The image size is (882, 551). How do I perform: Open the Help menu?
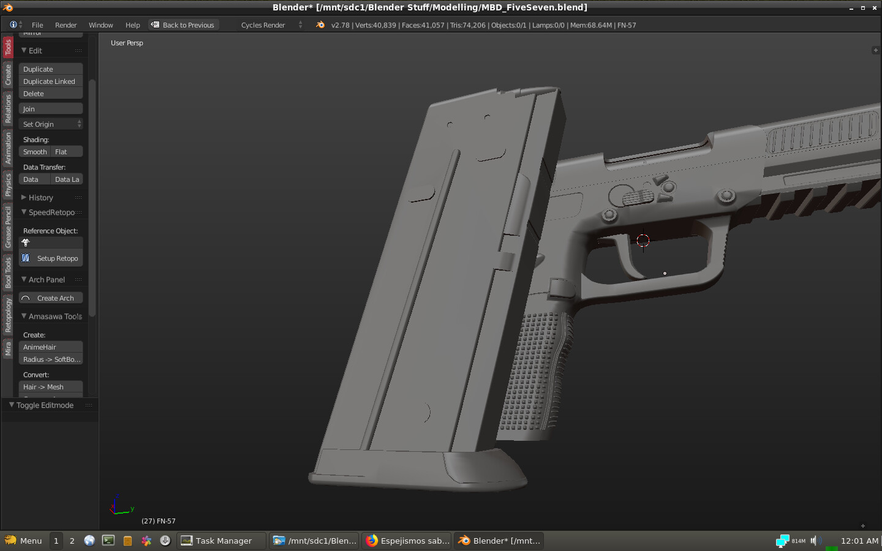132,25
